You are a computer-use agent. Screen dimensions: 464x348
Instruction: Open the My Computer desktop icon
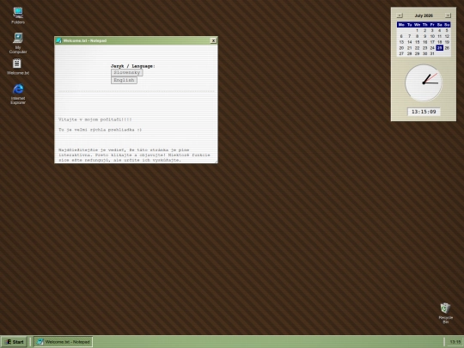[18, 43]
